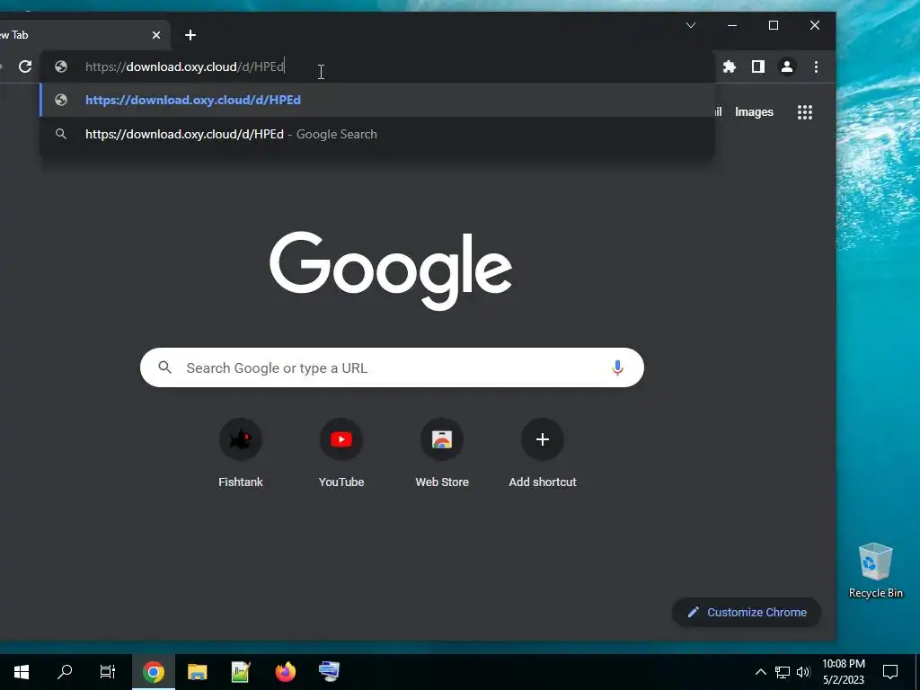Open the monitor app icon beside Firefox
Screen dimensions: 920x690
(x=329, y=672)
